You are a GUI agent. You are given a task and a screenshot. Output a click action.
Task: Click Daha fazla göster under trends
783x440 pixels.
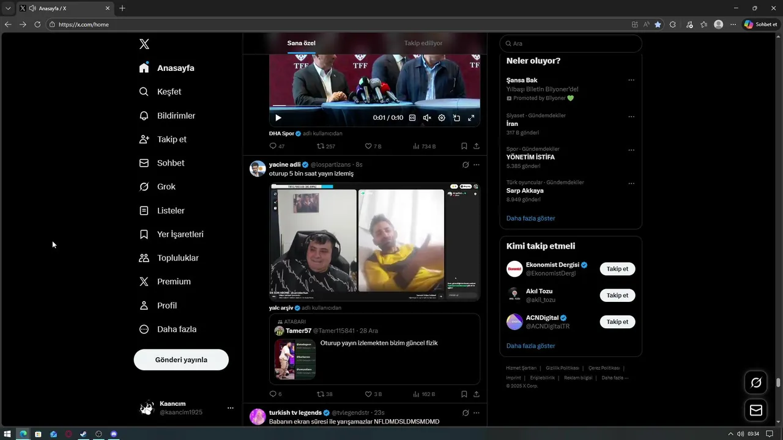pyautogui.click(x=530, y=218)
